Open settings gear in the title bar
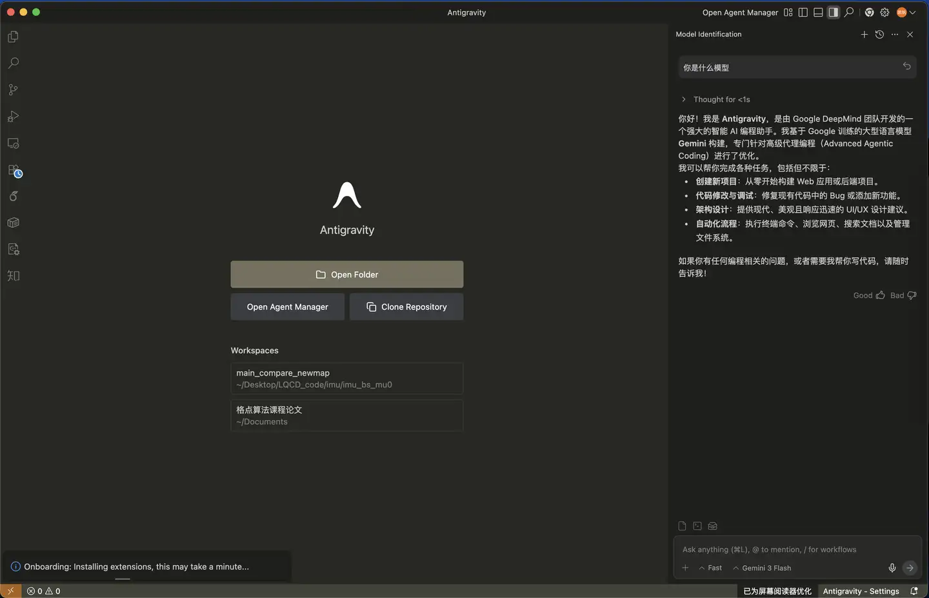The height and width of the screenshot is (598, 929). point(884,12)
